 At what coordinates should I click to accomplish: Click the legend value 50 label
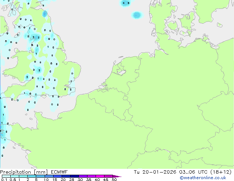click(114, 180)
